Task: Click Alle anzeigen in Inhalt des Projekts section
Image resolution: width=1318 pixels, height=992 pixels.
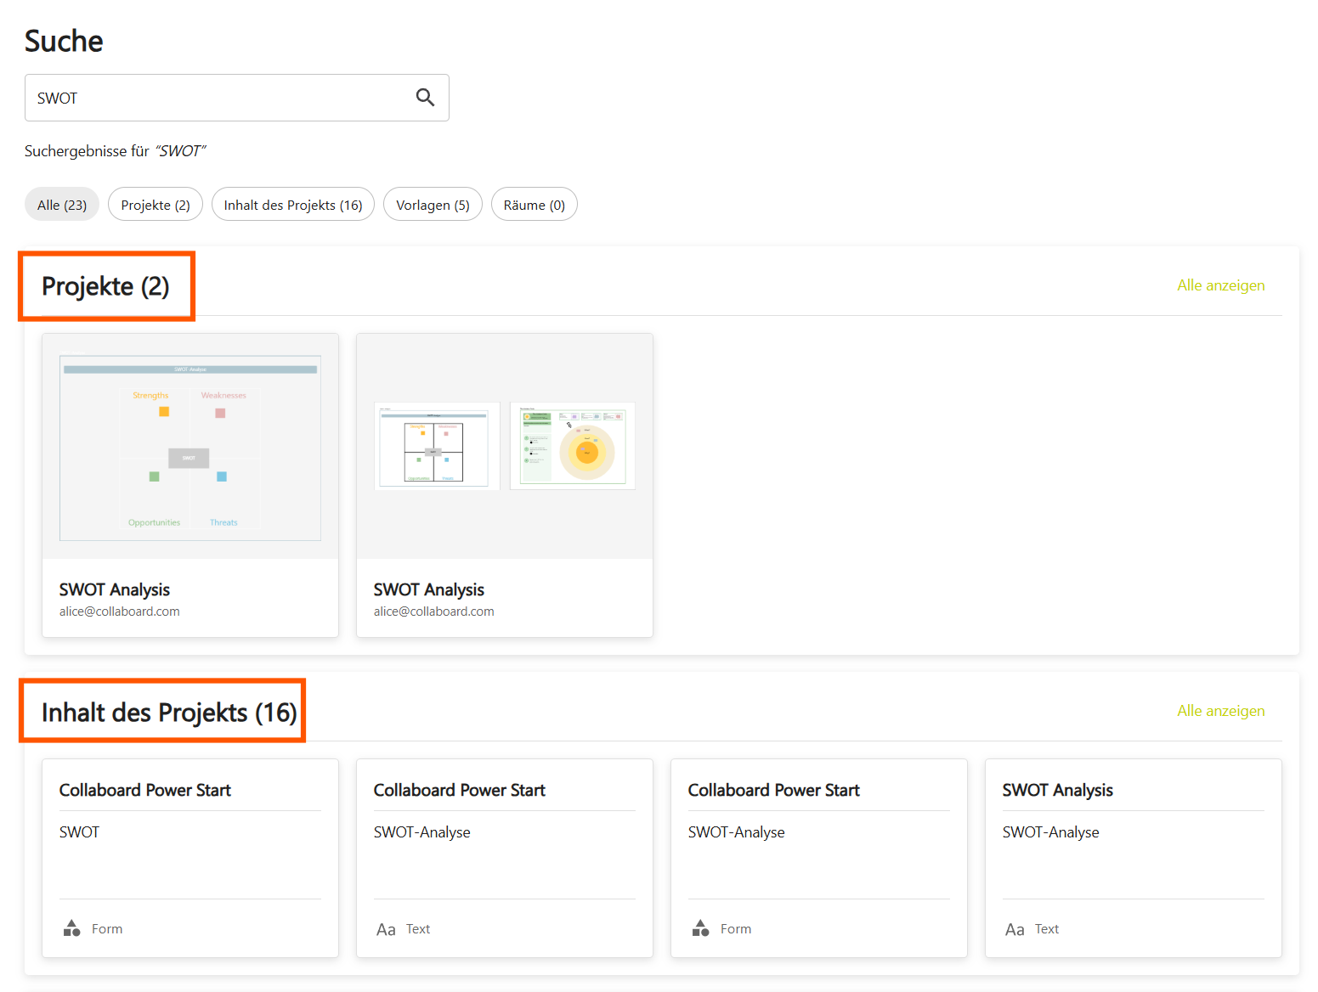Action: pos(1220,711)
